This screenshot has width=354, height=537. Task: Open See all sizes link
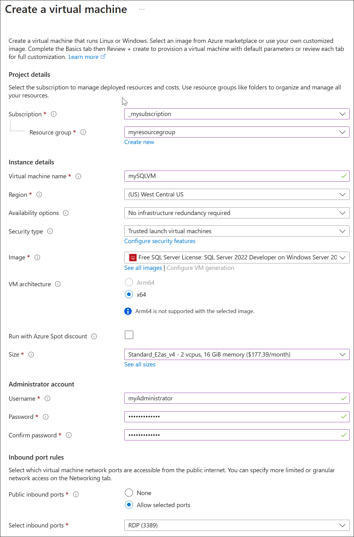tap(140, 365)
